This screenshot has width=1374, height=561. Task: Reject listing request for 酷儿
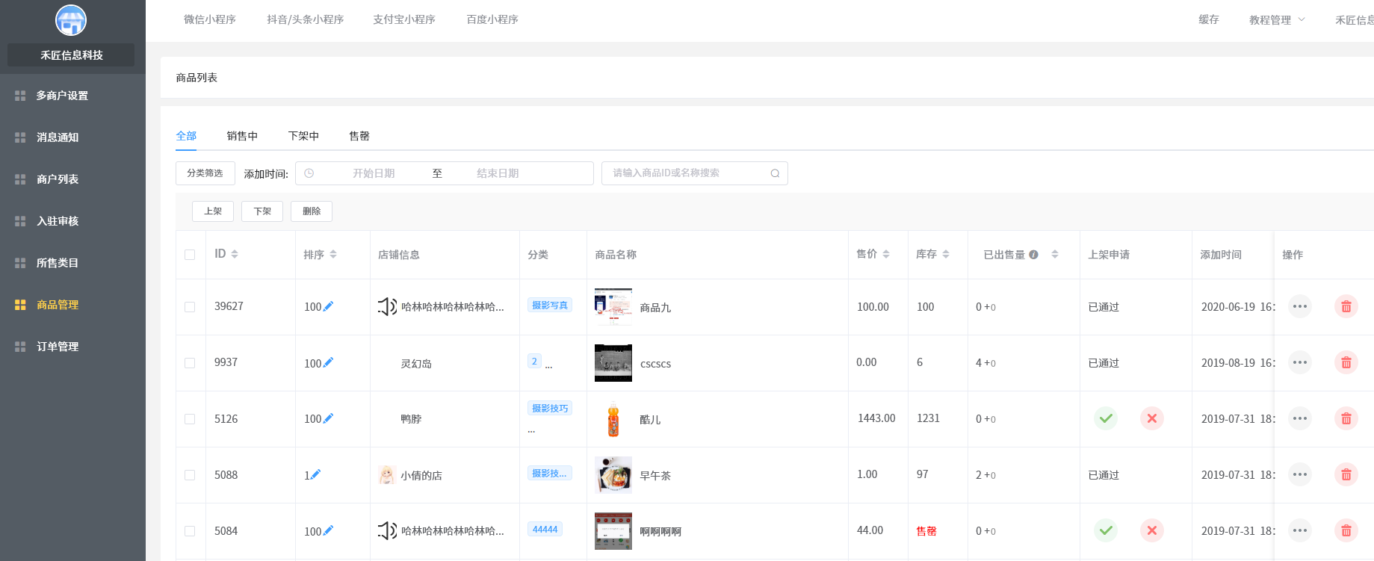[1152, 418]
